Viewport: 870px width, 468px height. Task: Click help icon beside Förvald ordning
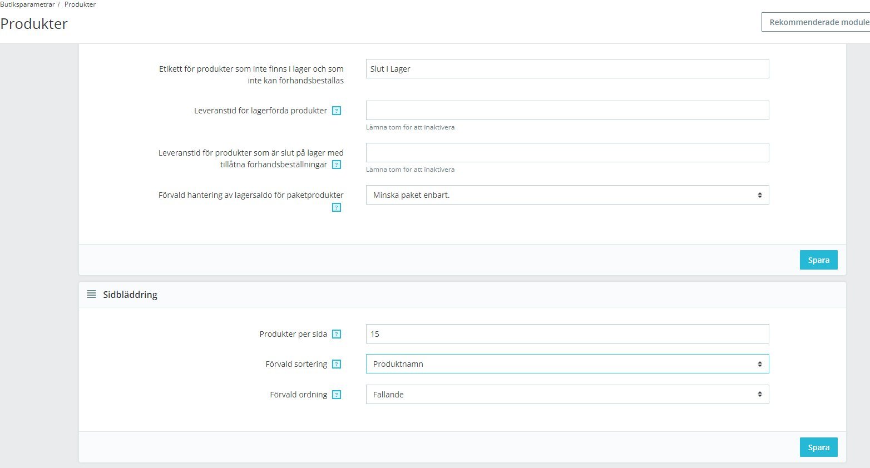337,395
